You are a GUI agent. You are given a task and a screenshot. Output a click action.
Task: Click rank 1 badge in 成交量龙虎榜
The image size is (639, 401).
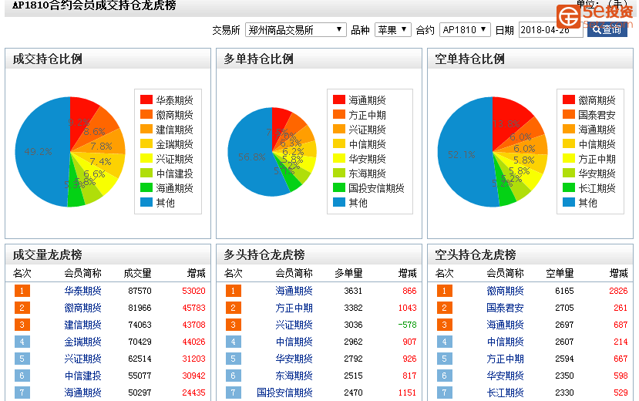(x=22, y=291)
